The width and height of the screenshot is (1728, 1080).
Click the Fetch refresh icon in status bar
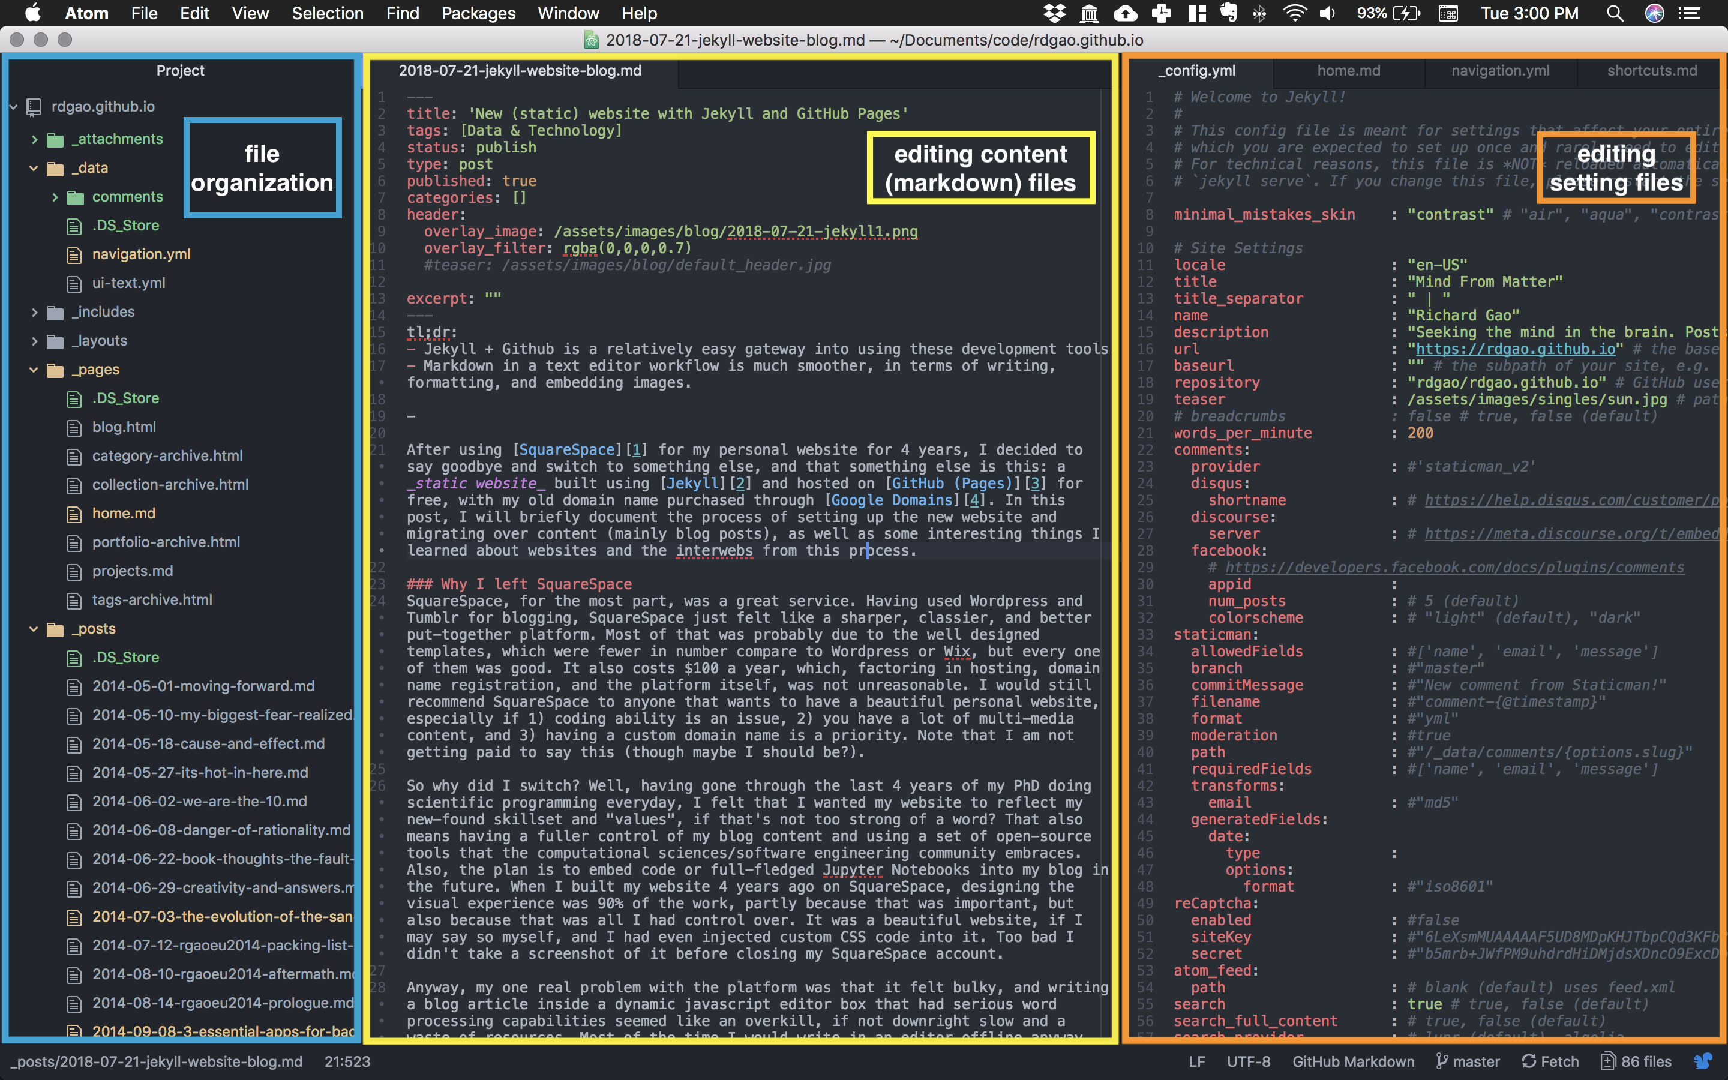1529,1061
